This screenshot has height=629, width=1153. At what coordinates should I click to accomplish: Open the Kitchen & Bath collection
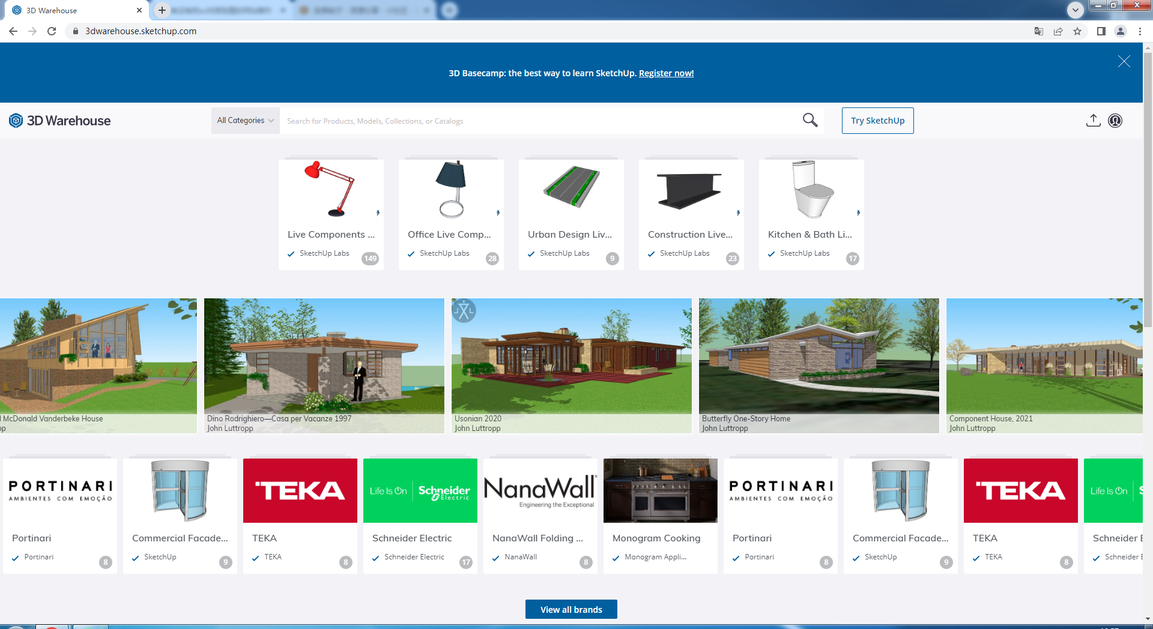tap(811, 214)
